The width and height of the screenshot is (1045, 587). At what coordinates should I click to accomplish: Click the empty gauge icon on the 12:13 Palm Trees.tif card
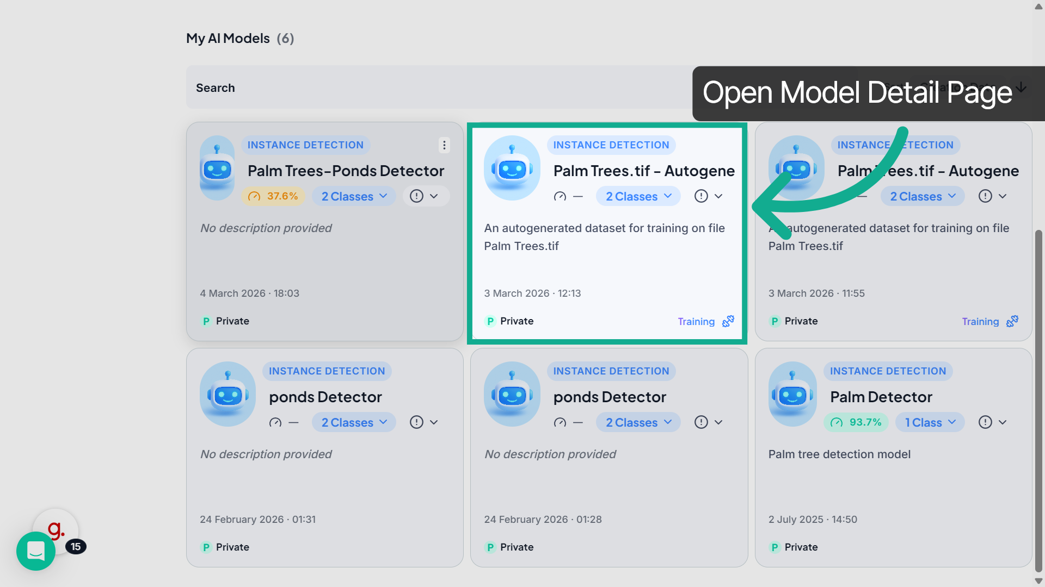tap(560, 196)
